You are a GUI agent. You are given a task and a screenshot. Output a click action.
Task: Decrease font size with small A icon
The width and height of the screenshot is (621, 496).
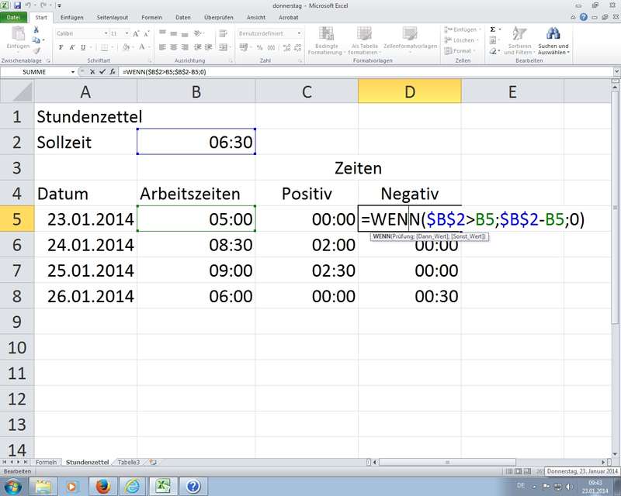pyautogui.click(x=146, y=33)
